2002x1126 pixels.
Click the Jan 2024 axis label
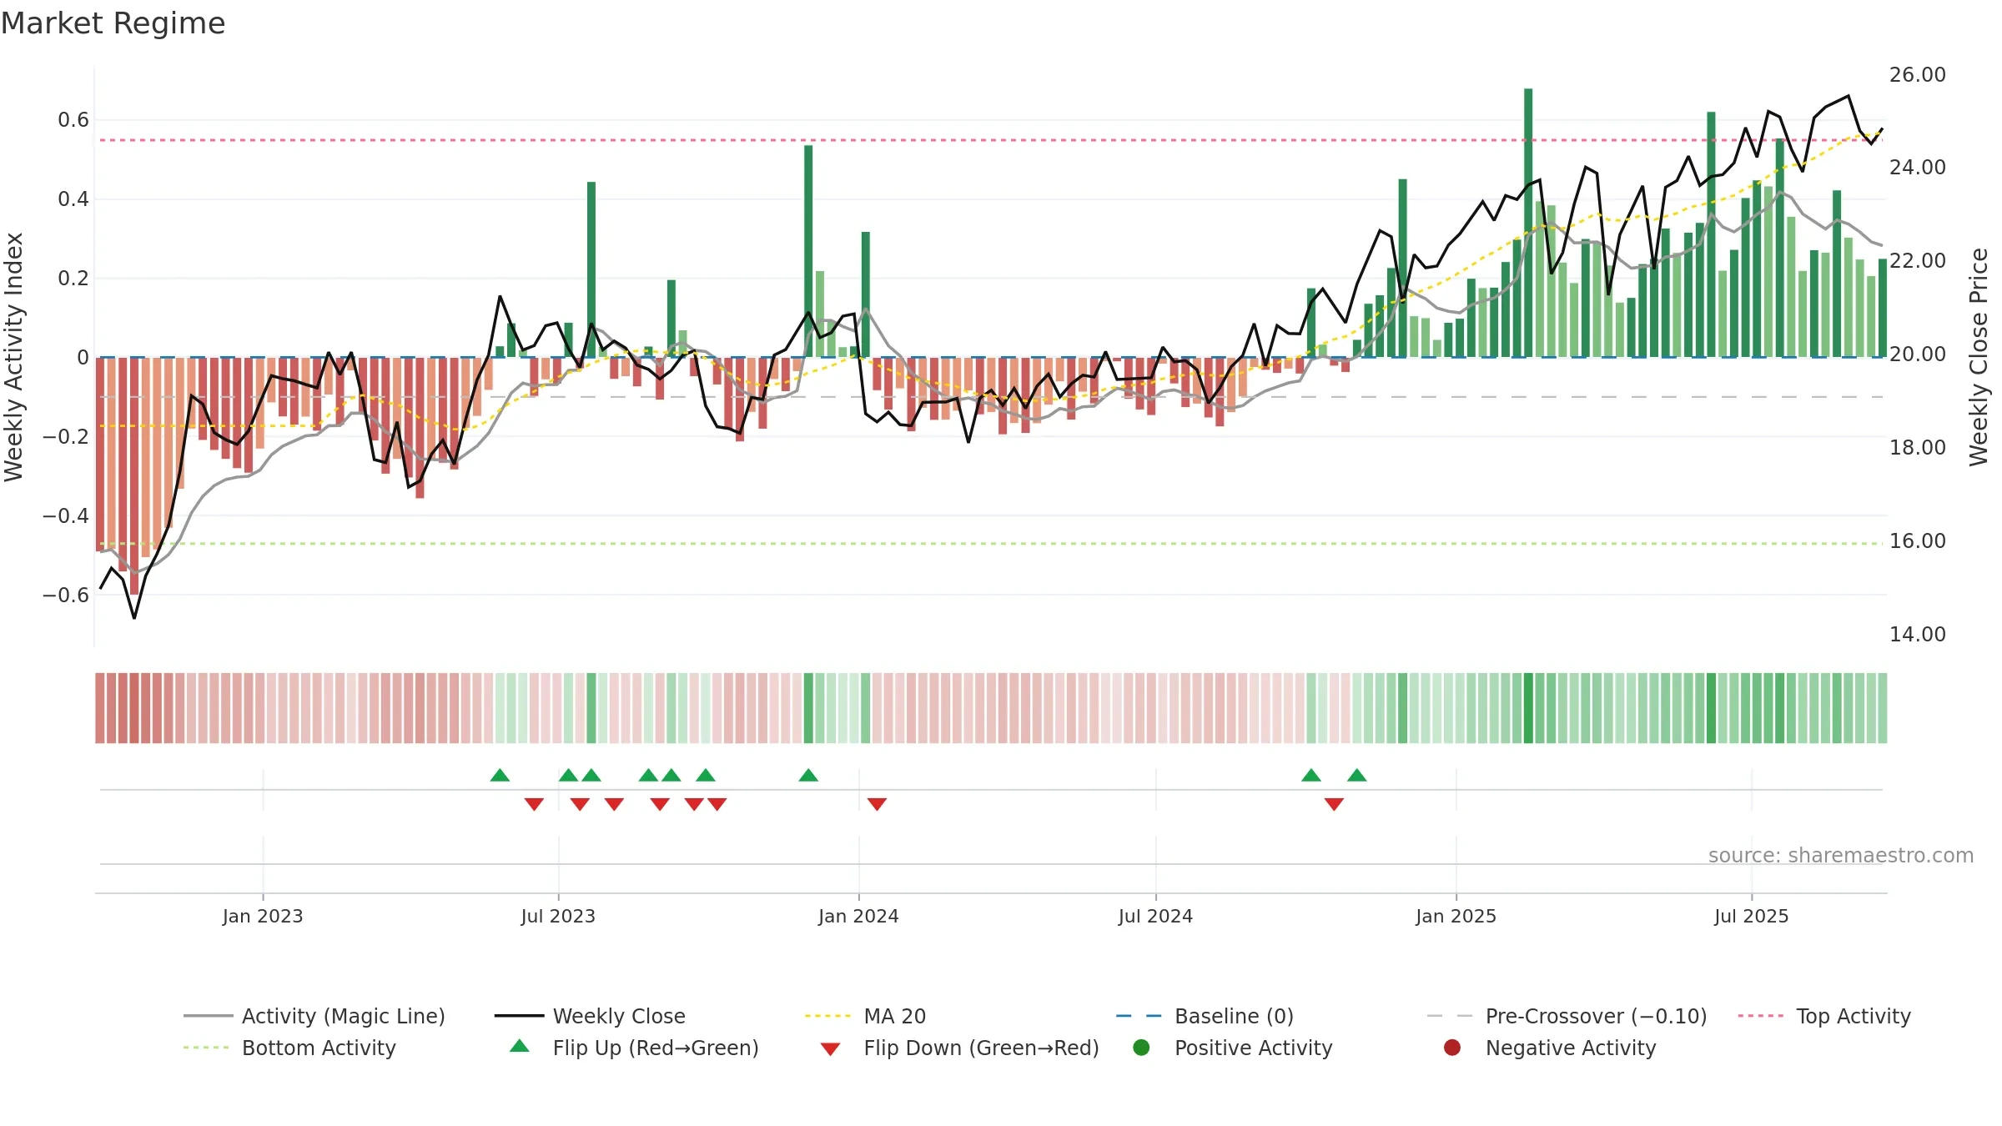pyautogui.click(x=858, y=916)
